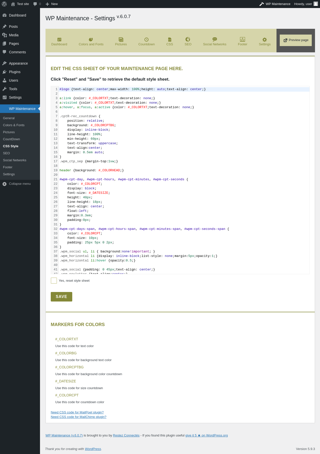Open MailChimp plugin CSS code link
320x454 pixels.
click(x=78, y=417)
